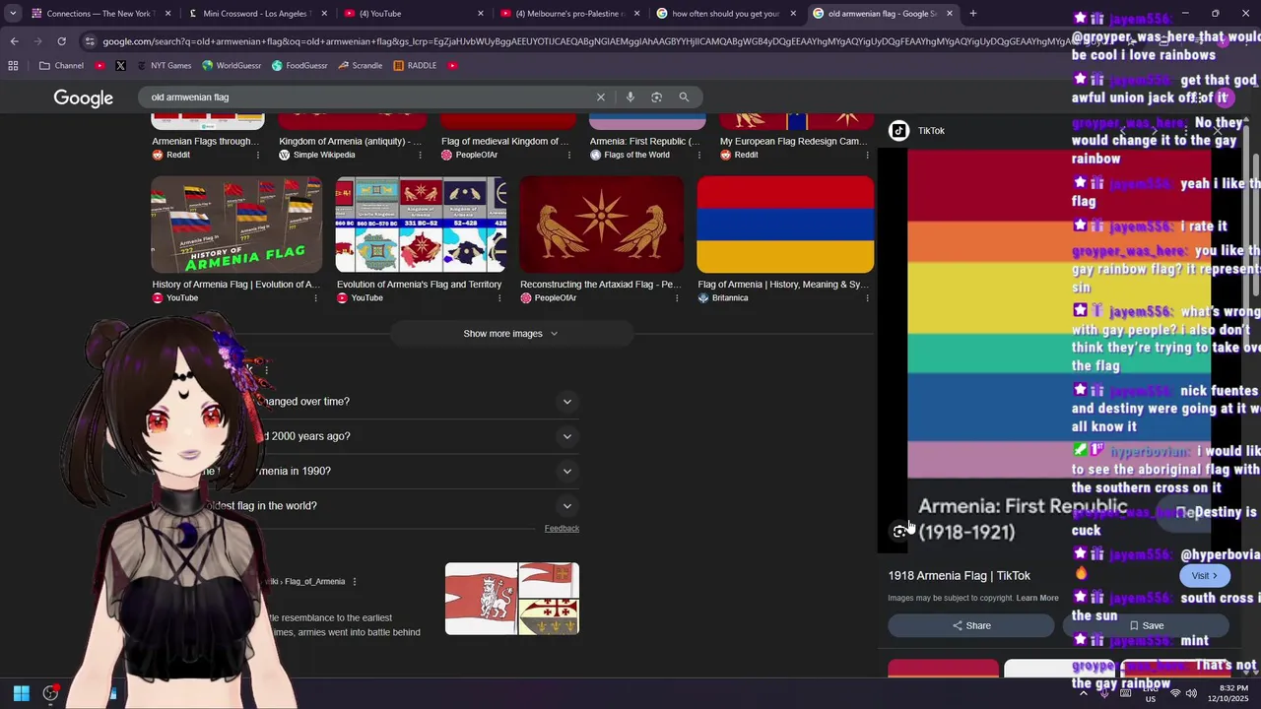The height and width of the screenshot is (709, 1261).
Task: Open the RADDLE bookmark
Action: (x=415, y=66)
